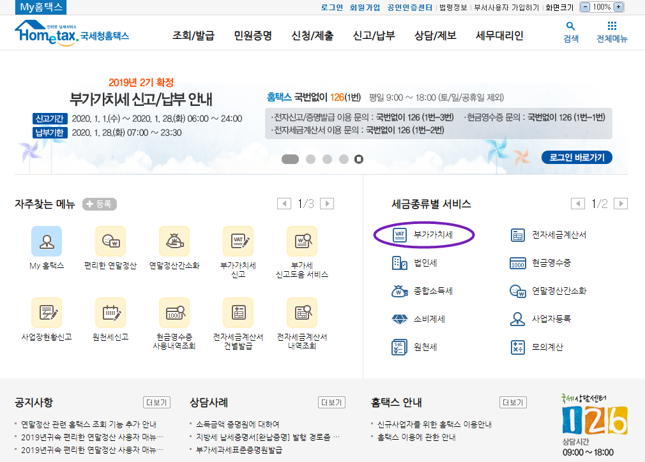Click 더보기 for 공지사항

156,403
